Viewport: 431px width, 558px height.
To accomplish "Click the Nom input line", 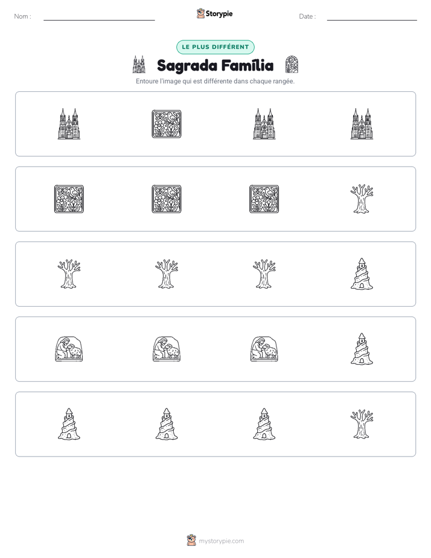I will pos(99,17).
